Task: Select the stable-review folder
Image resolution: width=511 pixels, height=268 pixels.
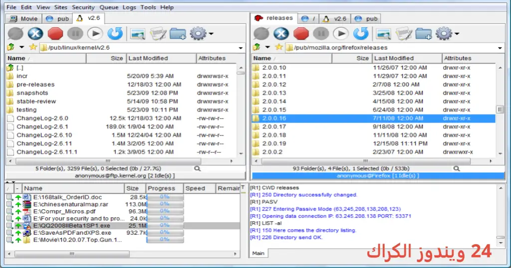Action: click(x=36, y=102)
